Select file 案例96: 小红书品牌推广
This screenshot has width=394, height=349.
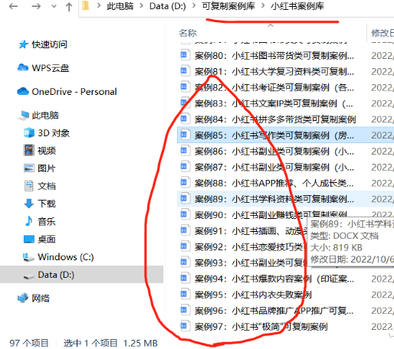(274, 311)
